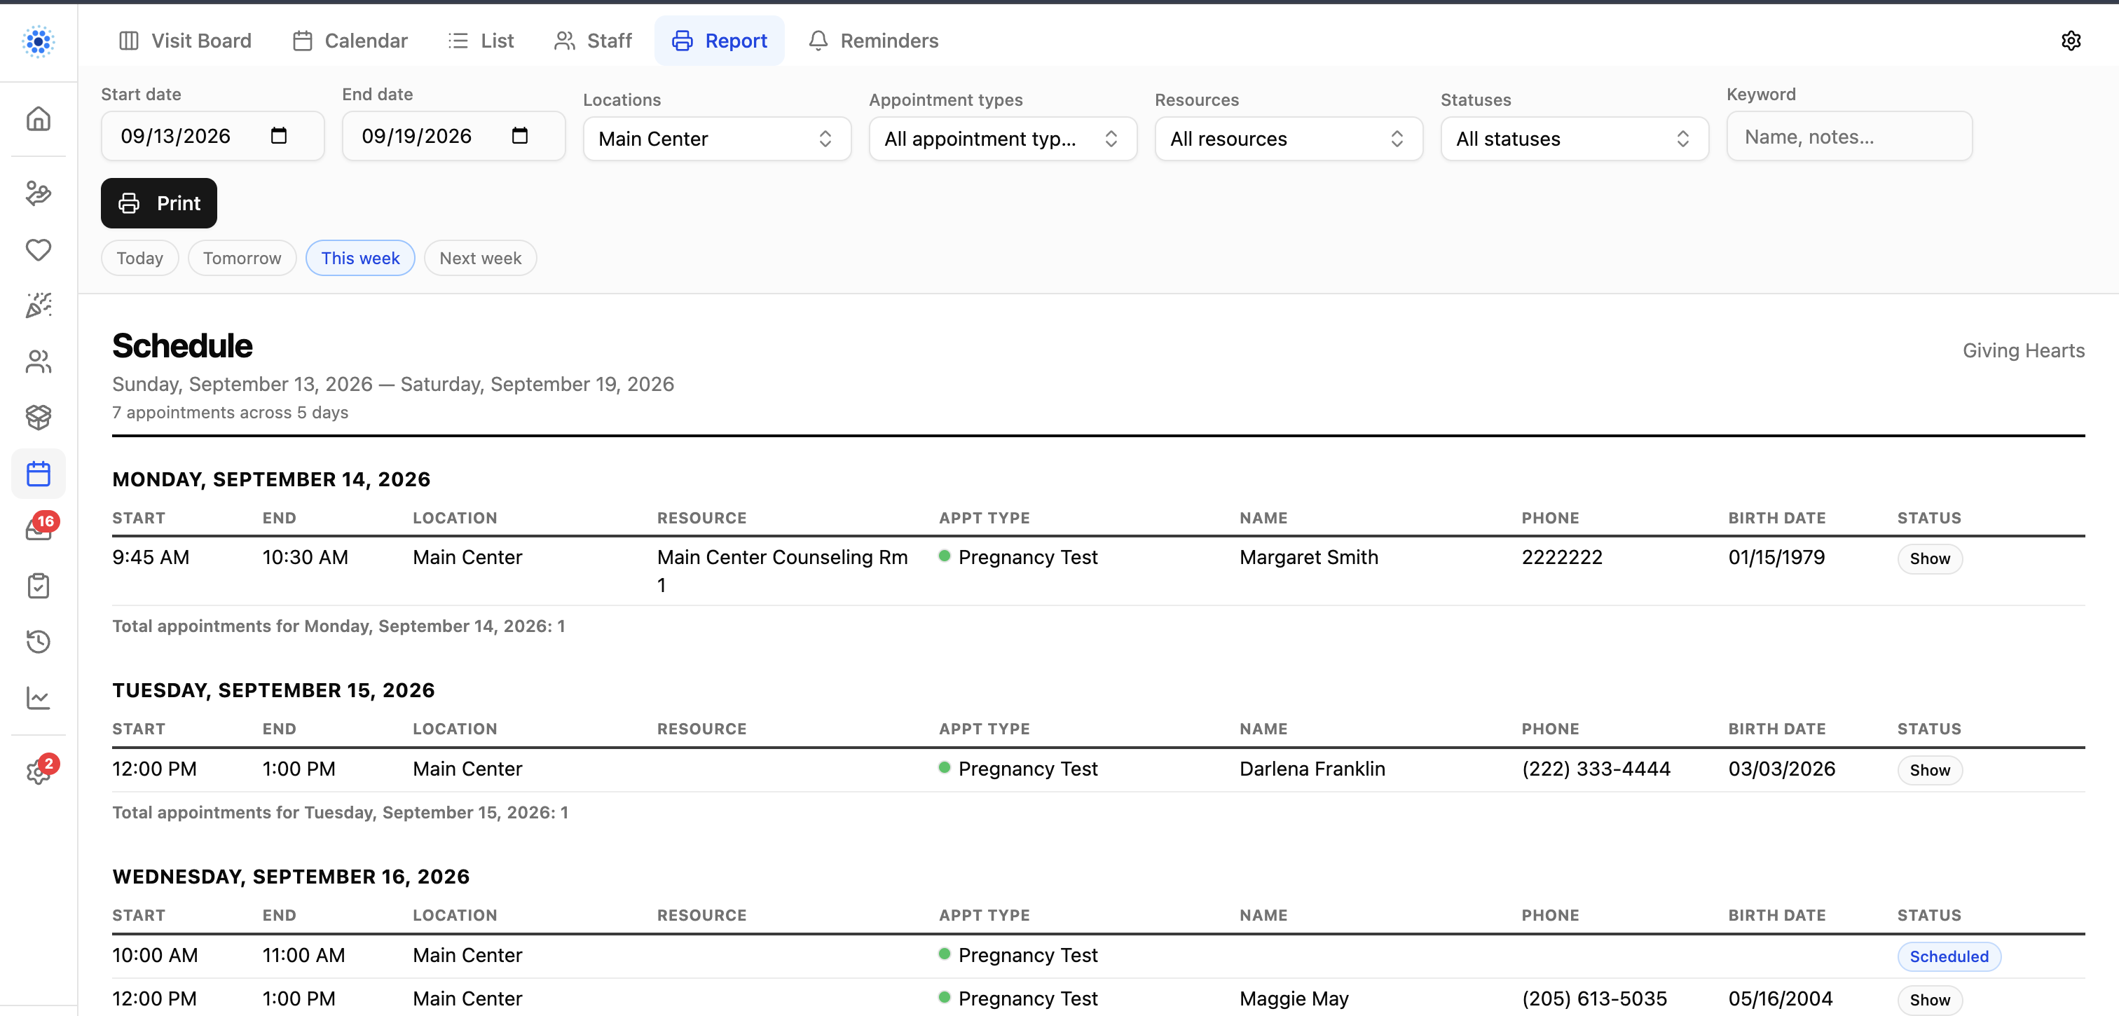The image size is (2119, 1016).
Task: Expand the All statuses dropdown
Action: point(1574,138)
